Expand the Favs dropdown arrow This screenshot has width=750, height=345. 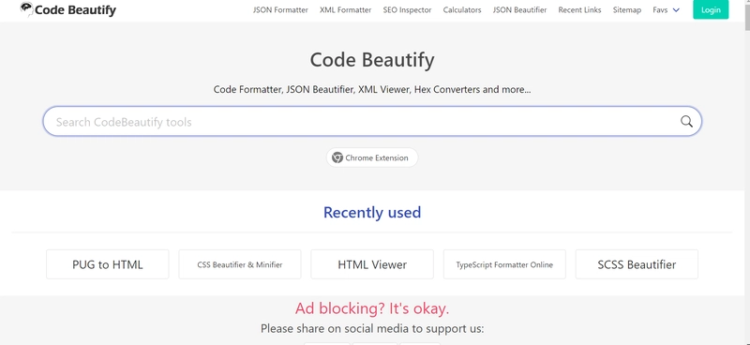point(676,10)
